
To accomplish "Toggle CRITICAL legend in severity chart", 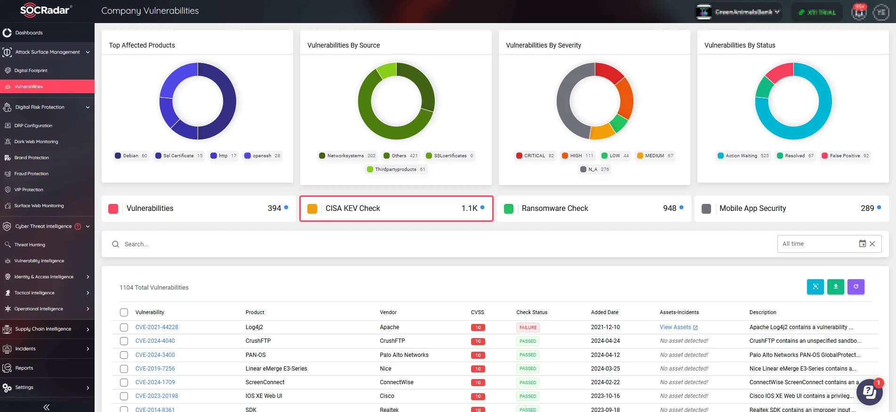I will pos(535,156).
